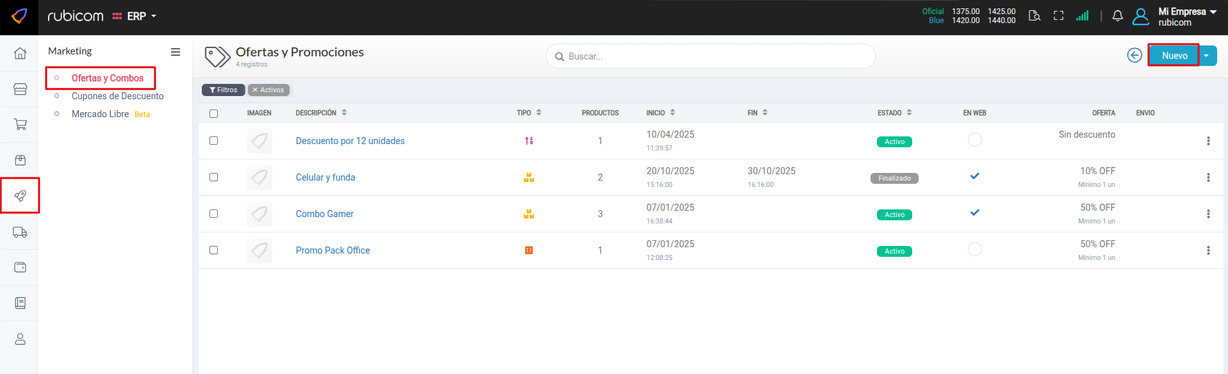The image size is (1228, 374).
Task: Enable En Web toggle for Promo Pack Office
Action: tap(974, 250)
